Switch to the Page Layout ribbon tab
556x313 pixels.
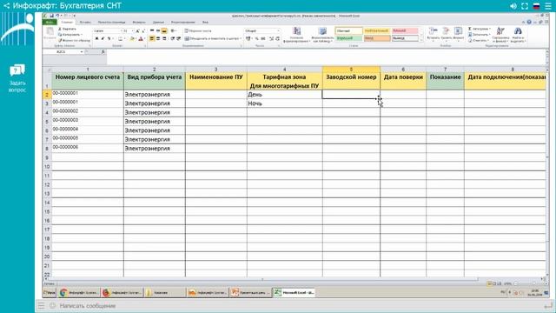click(111, 22)
